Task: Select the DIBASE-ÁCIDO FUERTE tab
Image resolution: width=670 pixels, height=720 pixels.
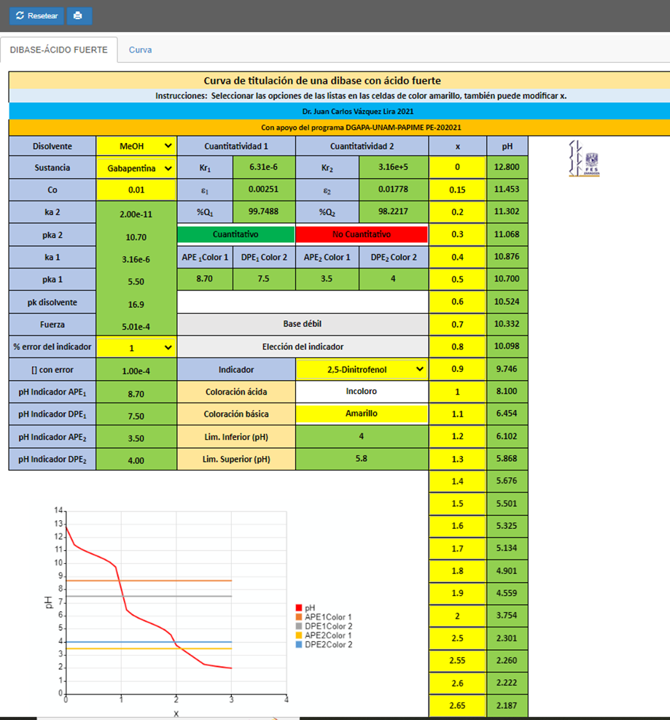Action: coord(59,50)
